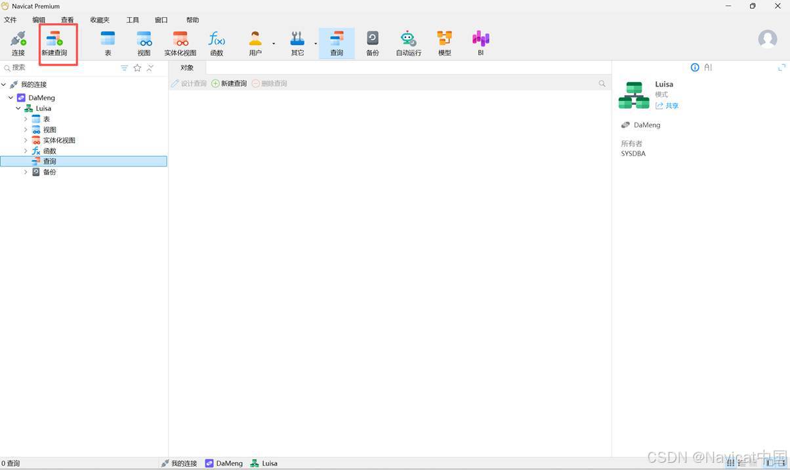Open the 查看 menu
Image resolution: width=790 pixels, height=470 pixels.
(x=68, y=20)
